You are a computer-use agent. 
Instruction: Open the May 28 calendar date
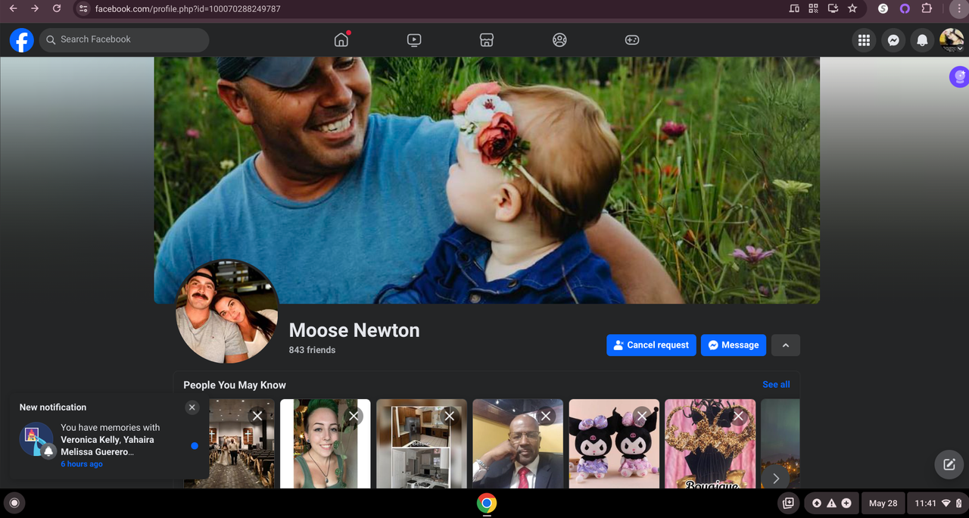pos(883,503)
